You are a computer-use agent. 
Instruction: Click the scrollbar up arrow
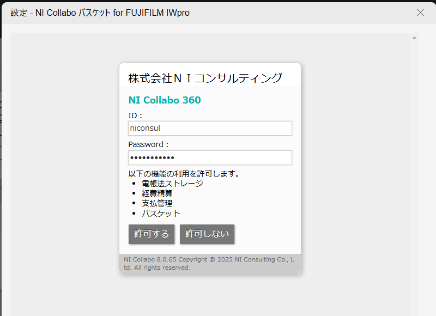click(414, 38)
